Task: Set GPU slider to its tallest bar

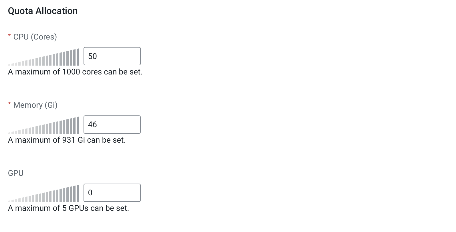Action: pyautogui.click(x=78, y=193)
